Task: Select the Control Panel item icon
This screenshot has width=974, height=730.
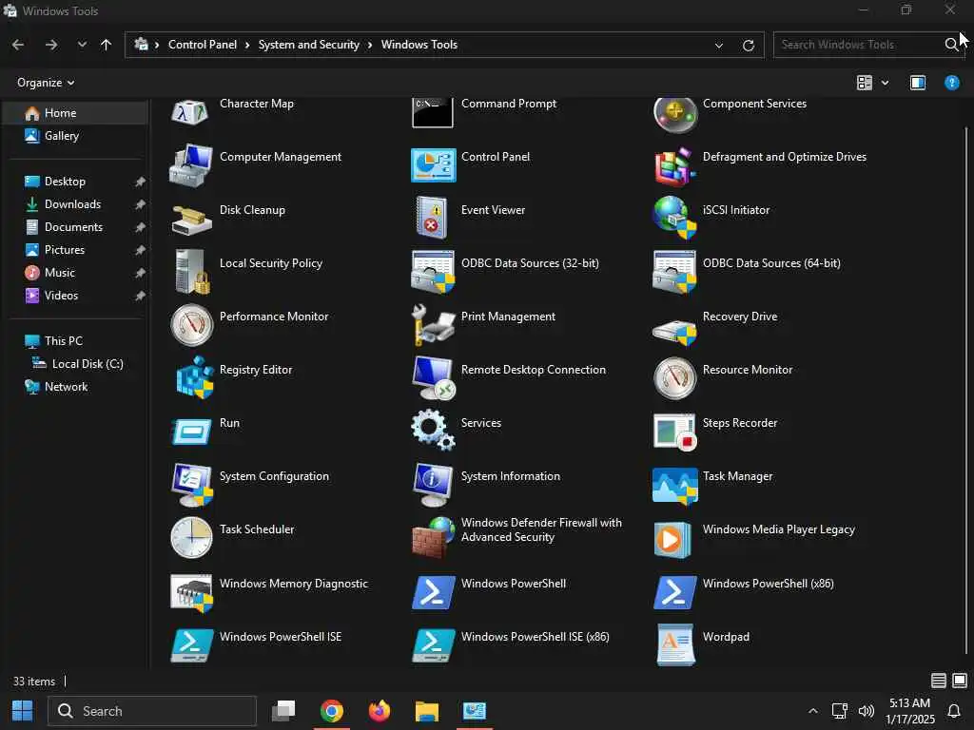Action: (x=433, y=165)
